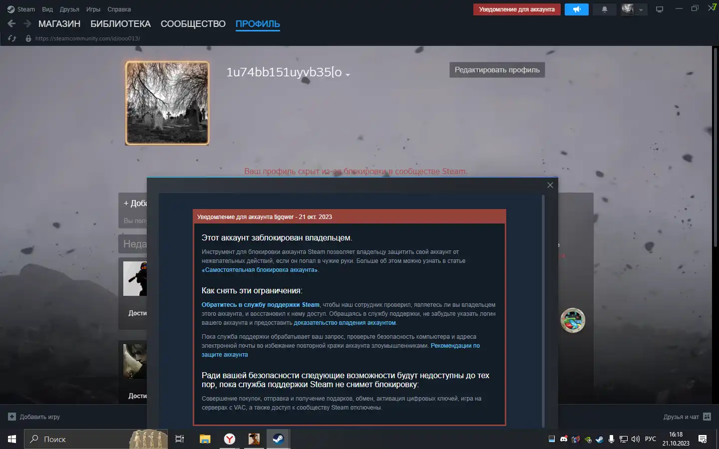Open the Windows Action Center icon
Image resolution: width=719 pixels, height=449 pixels.
coord(703,439)
